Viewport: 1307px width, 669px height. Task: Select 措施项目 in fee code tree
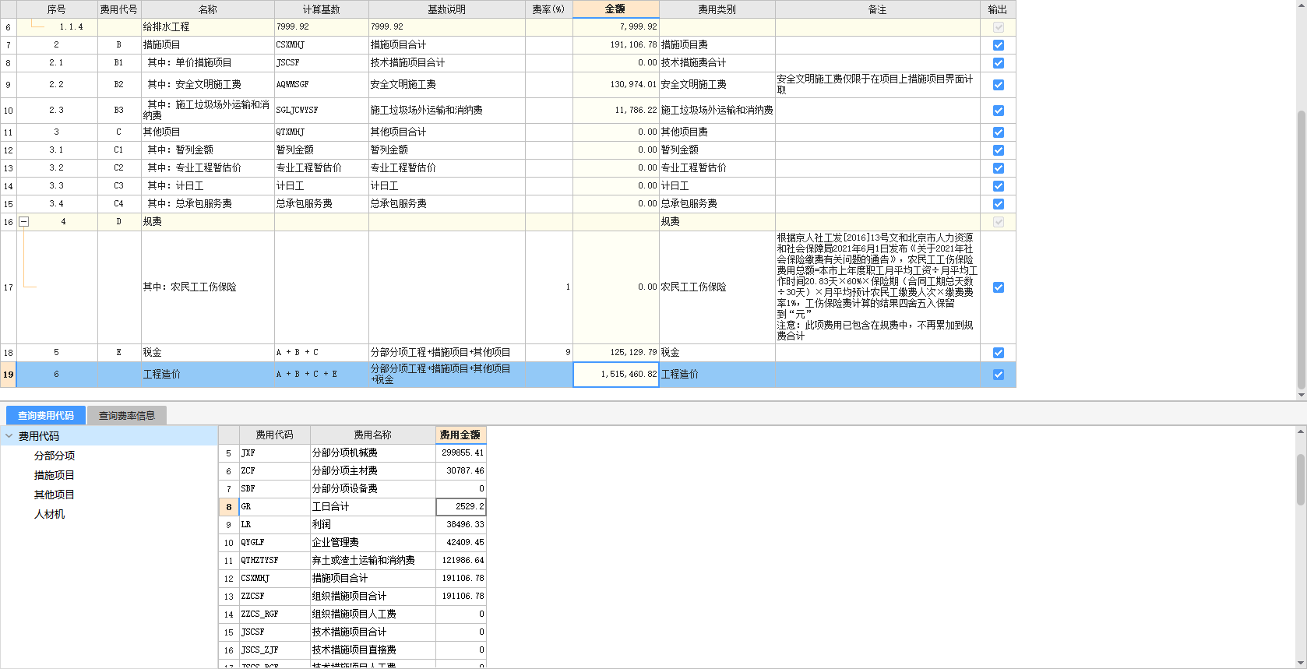click(55, 475)
